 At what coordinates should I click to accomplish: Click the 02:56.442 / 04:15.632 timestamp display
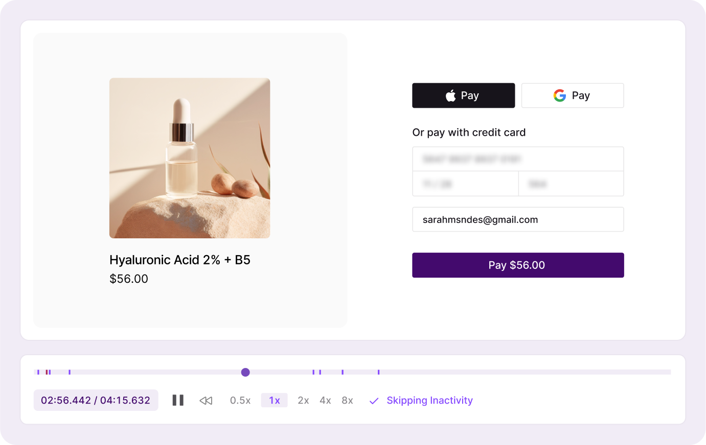(x=96, y=401)
